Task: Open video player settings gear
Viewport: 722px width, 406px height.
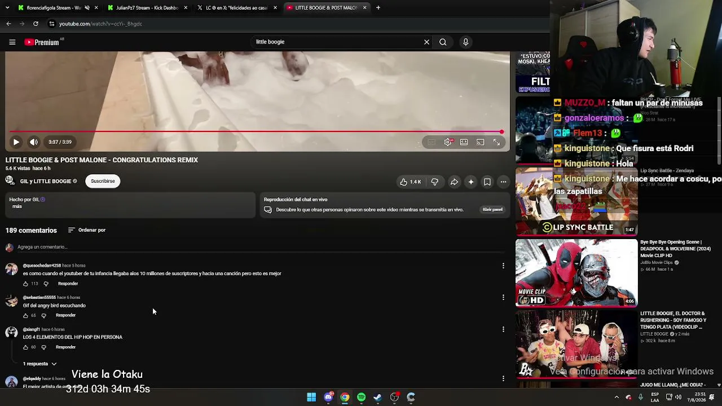Action: [448, 142]
